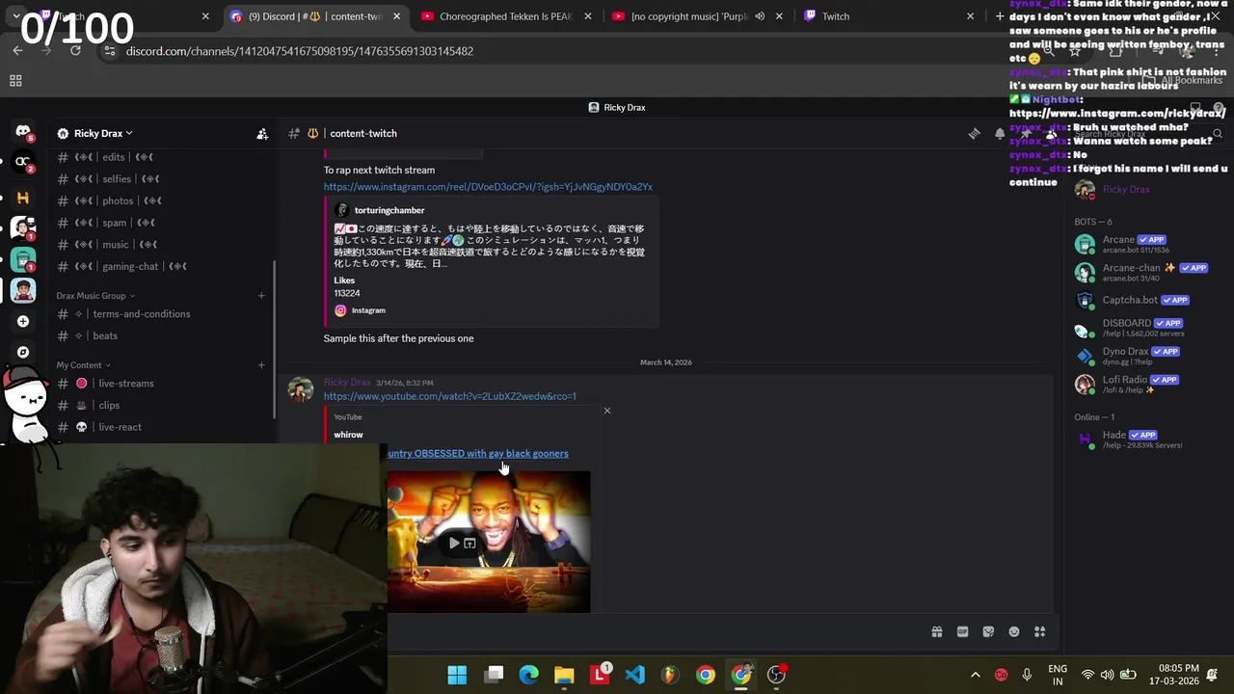
Task: Click whirow channel name in YouTube embed
Action: [x=348, y=435]
